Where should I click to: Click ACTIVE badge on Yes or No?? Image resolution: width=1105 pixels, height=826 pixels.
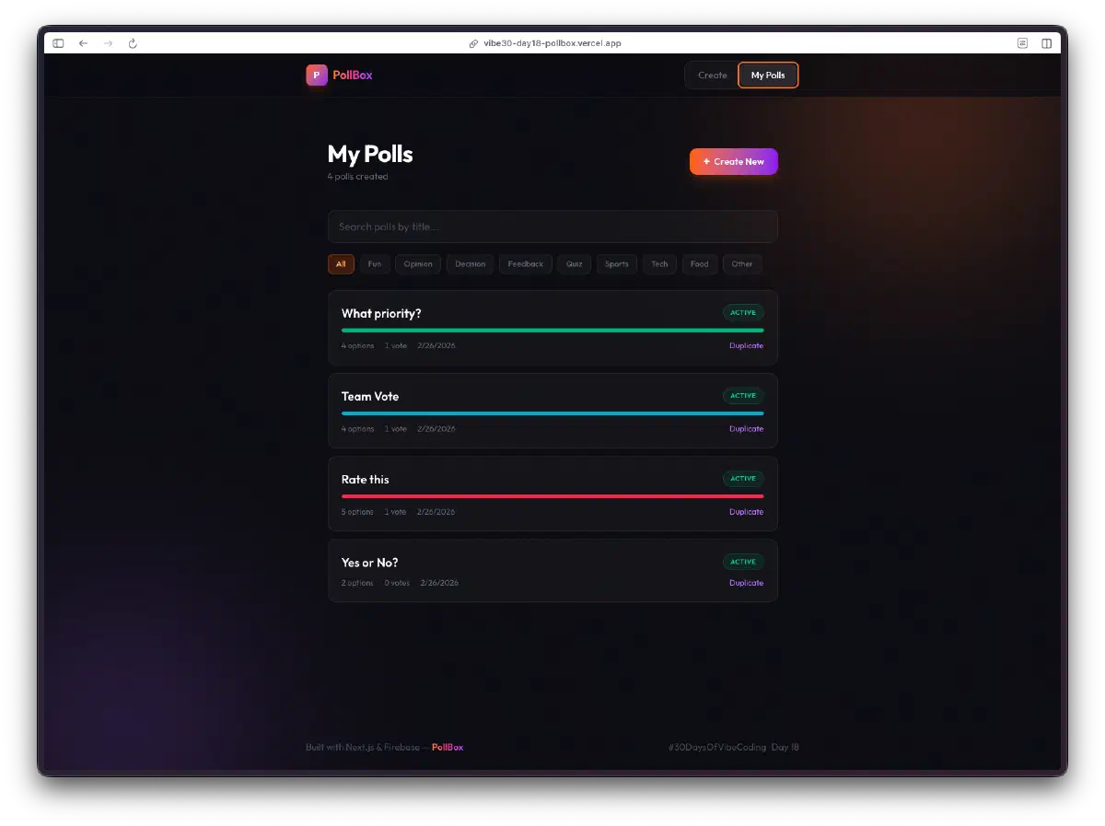point(743,562)
